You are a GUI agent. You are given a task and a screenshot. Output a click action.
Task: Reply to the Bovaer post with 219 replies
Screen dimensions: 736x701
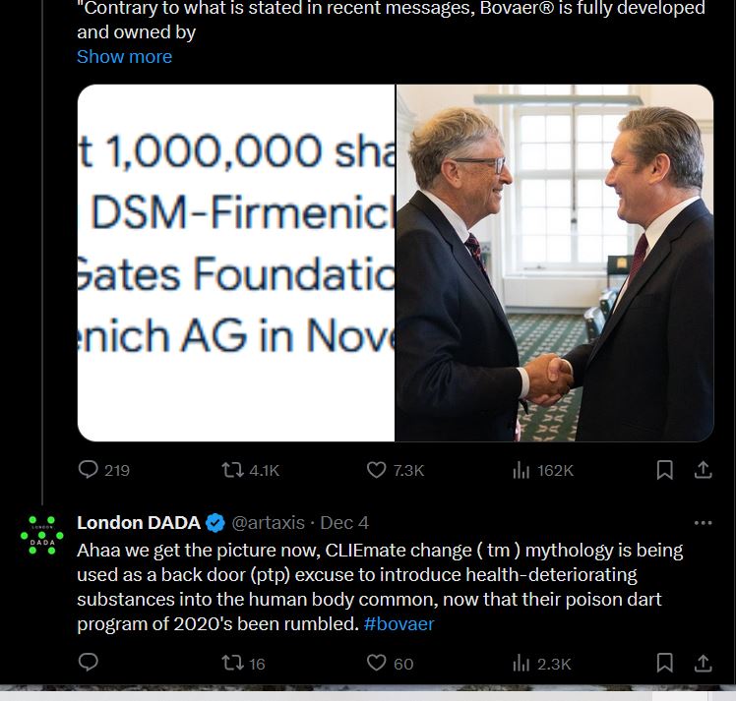(x=89, y=470)
